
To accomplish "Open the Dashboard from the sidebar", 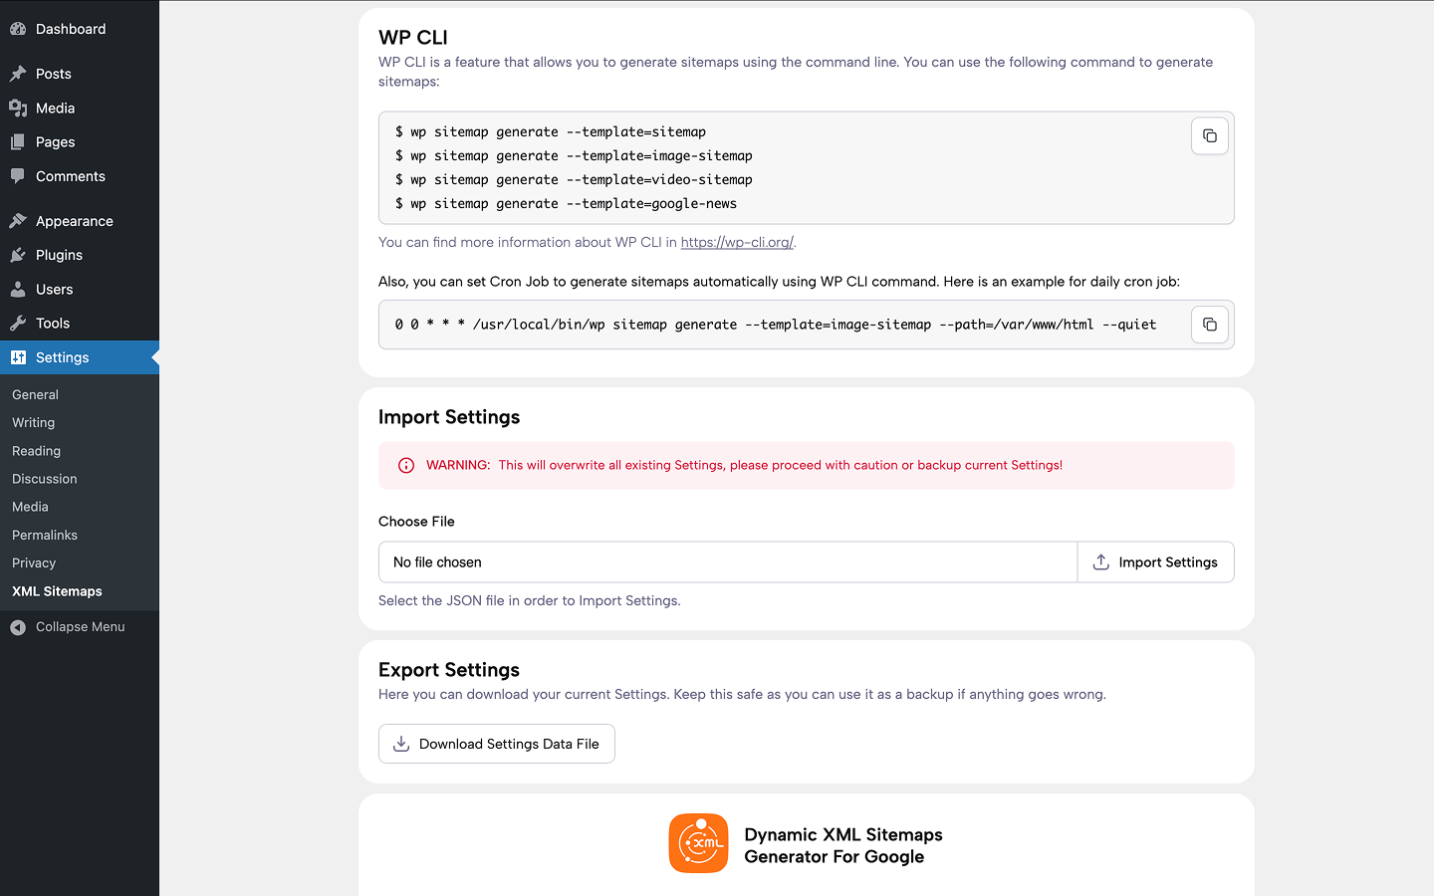I will pos(18,28).
